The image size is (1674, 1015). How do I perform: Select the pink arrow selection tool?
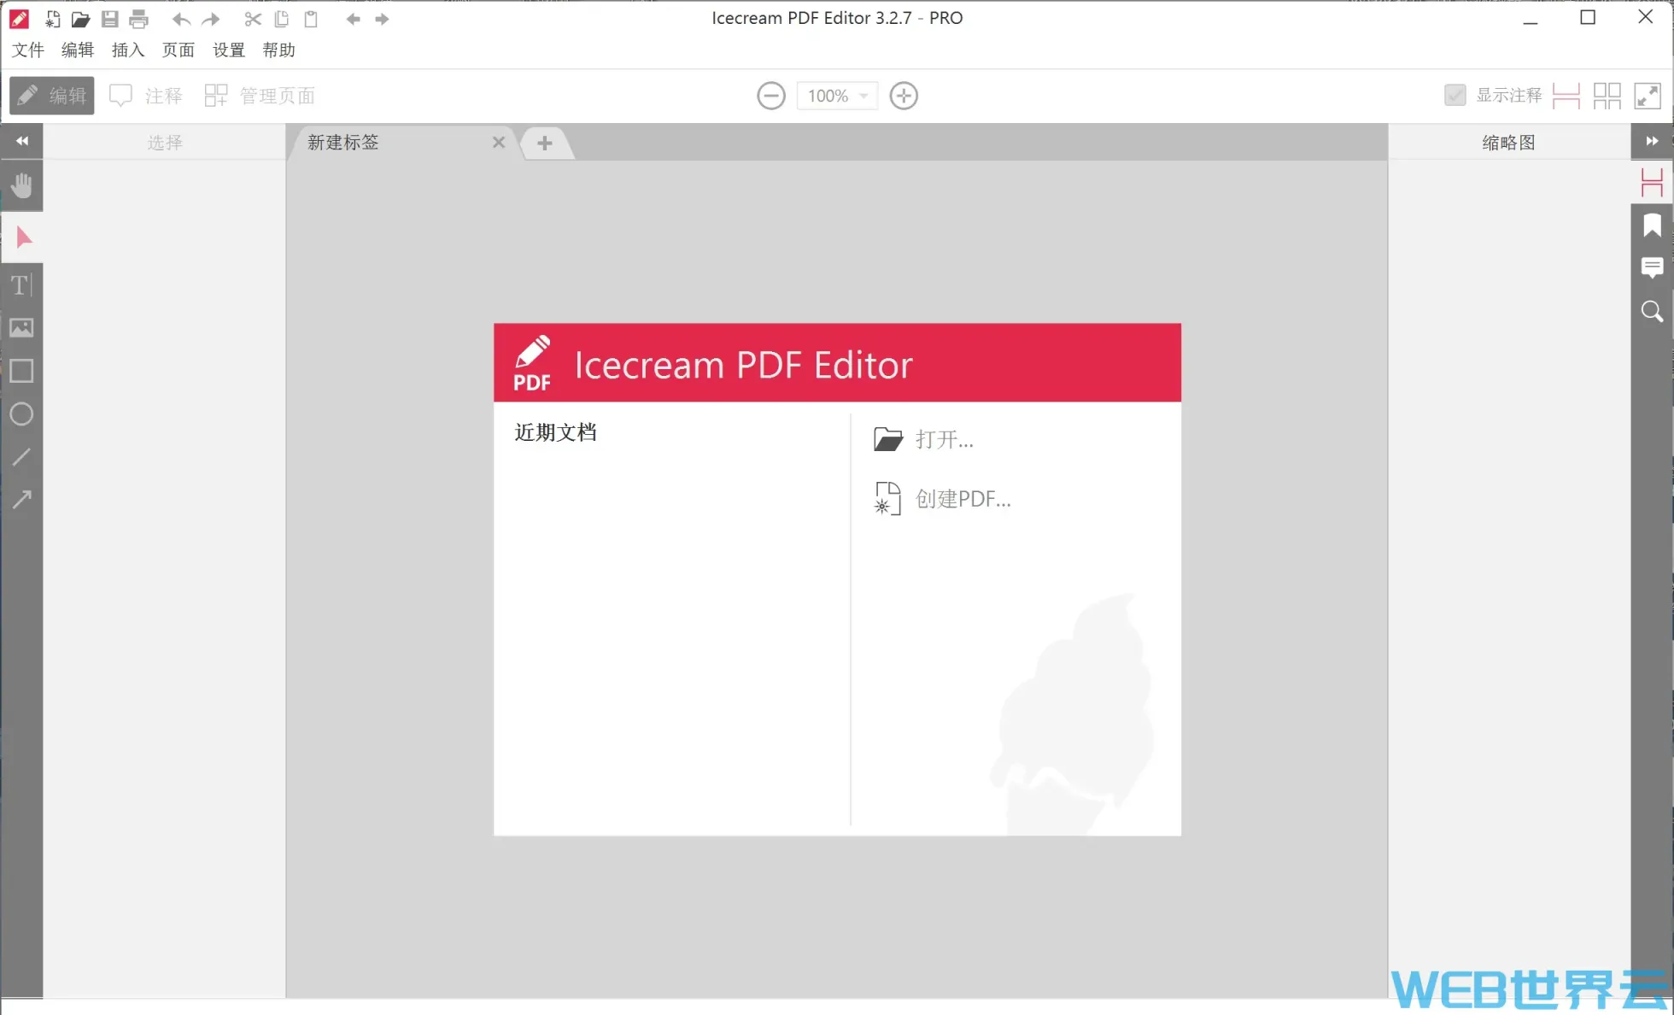click(23, 237)
